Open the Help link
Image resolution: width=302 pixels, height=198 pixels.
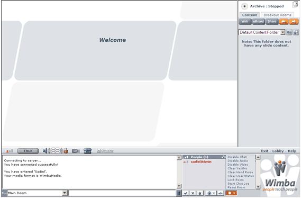[x=292, y=151]
